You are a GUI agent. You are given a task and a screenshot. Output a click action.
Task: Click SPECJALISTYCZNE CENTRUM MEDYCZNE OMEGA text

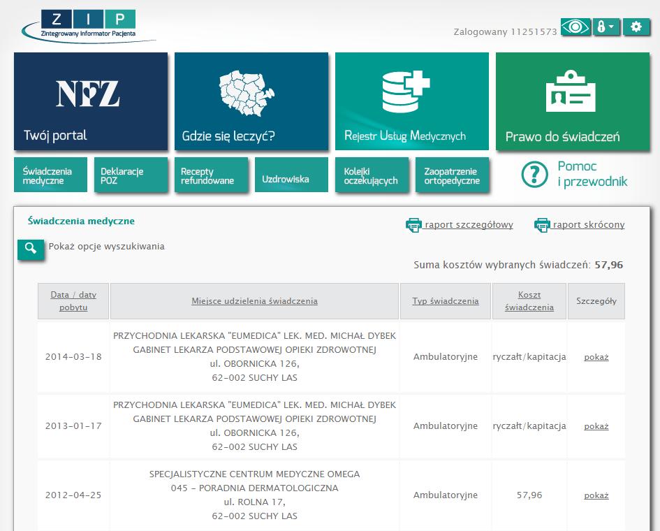tap(254, 474)
